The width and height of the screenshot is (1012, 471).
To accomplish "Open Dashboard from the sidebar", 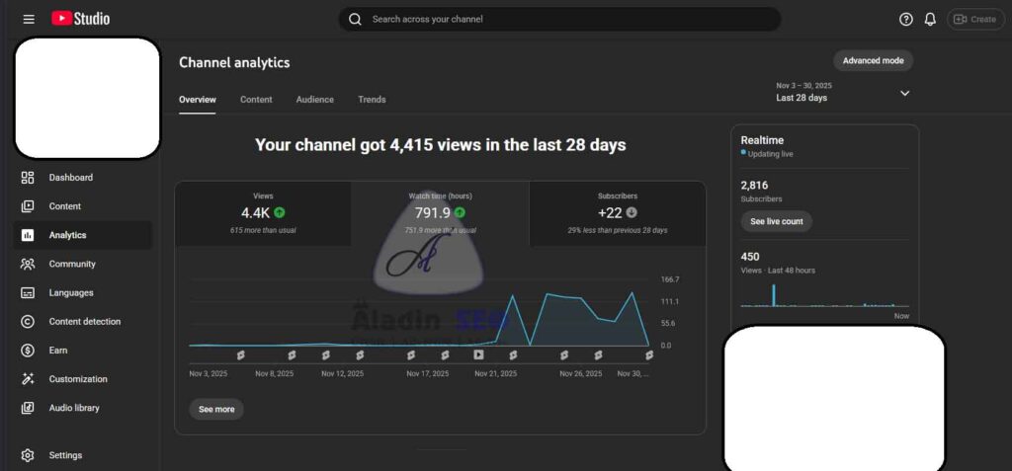I will (70, 178).
